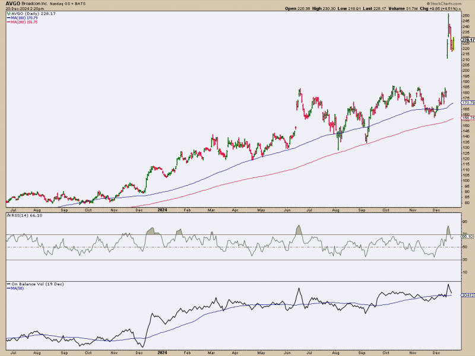Click the 30 level label on the RSI scale
This screenshot has height=356, width=475.
465,260
